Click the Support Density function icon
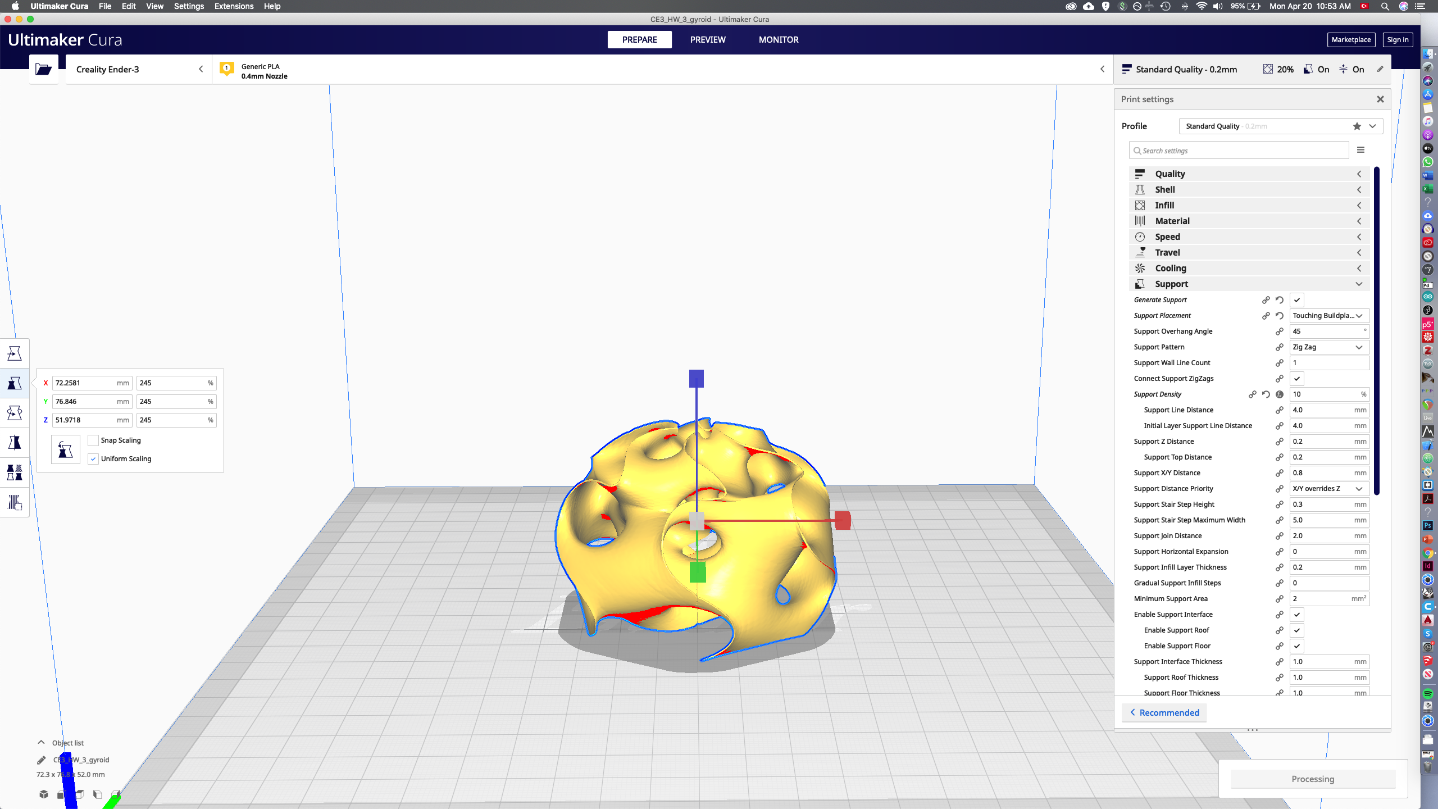The image size is (1438, 809). (x=1280, y=394)
